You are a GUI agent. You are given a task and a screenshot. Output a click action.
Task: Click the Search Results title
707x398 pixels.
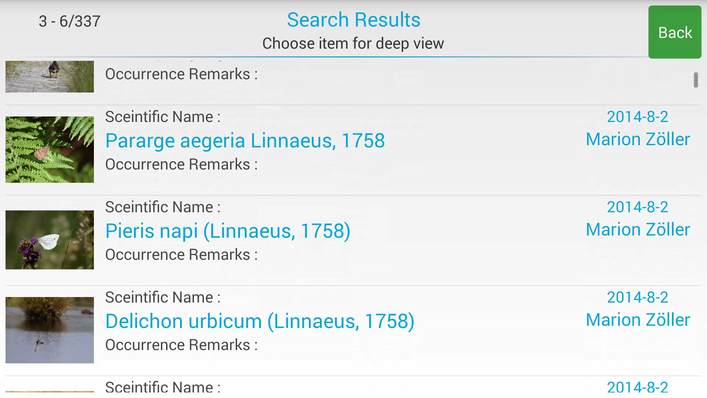353,20
